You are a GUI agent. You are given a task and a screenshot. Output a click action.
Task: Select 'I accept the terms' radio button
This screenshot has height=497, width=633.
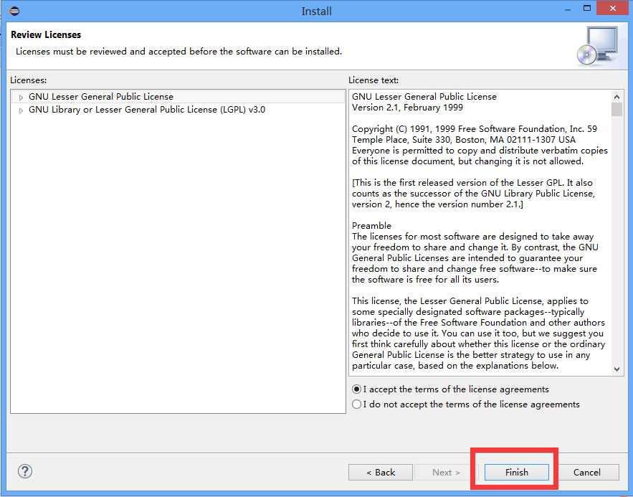(356, 389)
